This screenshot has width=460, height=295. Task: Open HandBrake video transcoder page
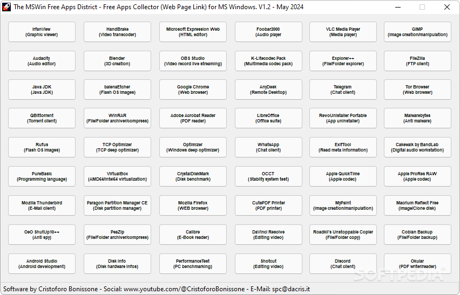tap(117, 32)
